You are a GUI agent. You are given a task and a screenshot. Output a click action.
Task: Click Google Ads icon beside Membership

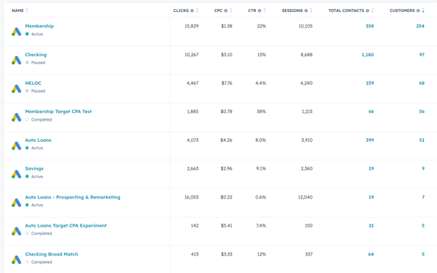point(16,32)
